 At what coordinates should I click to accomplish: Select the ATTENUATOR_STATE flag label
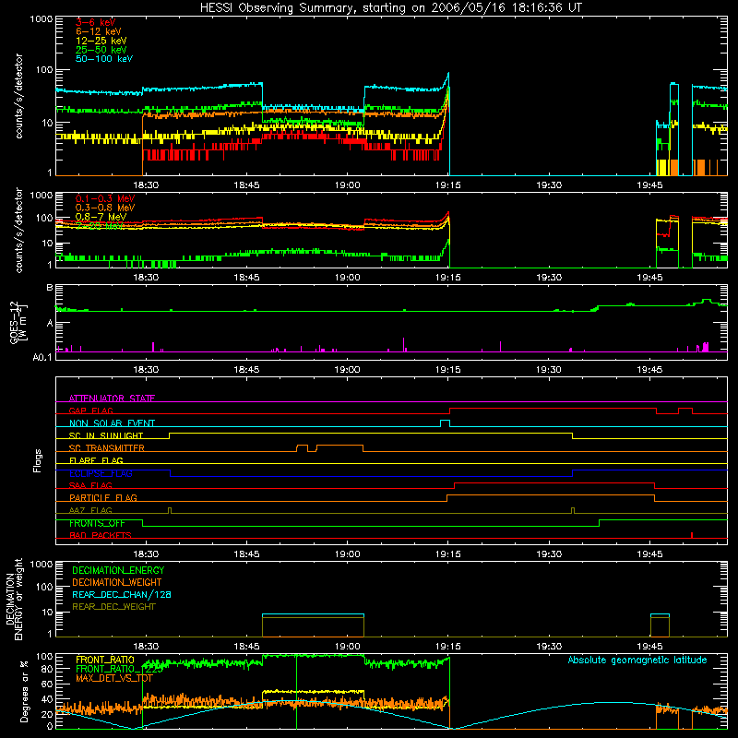point(112,399)
